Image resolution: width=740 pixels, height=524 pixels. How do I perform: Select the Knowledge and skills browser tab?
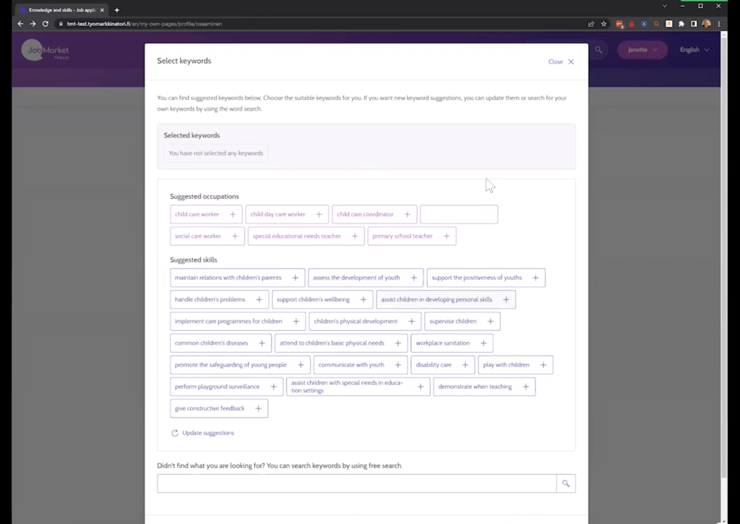[x=62, y=10]
